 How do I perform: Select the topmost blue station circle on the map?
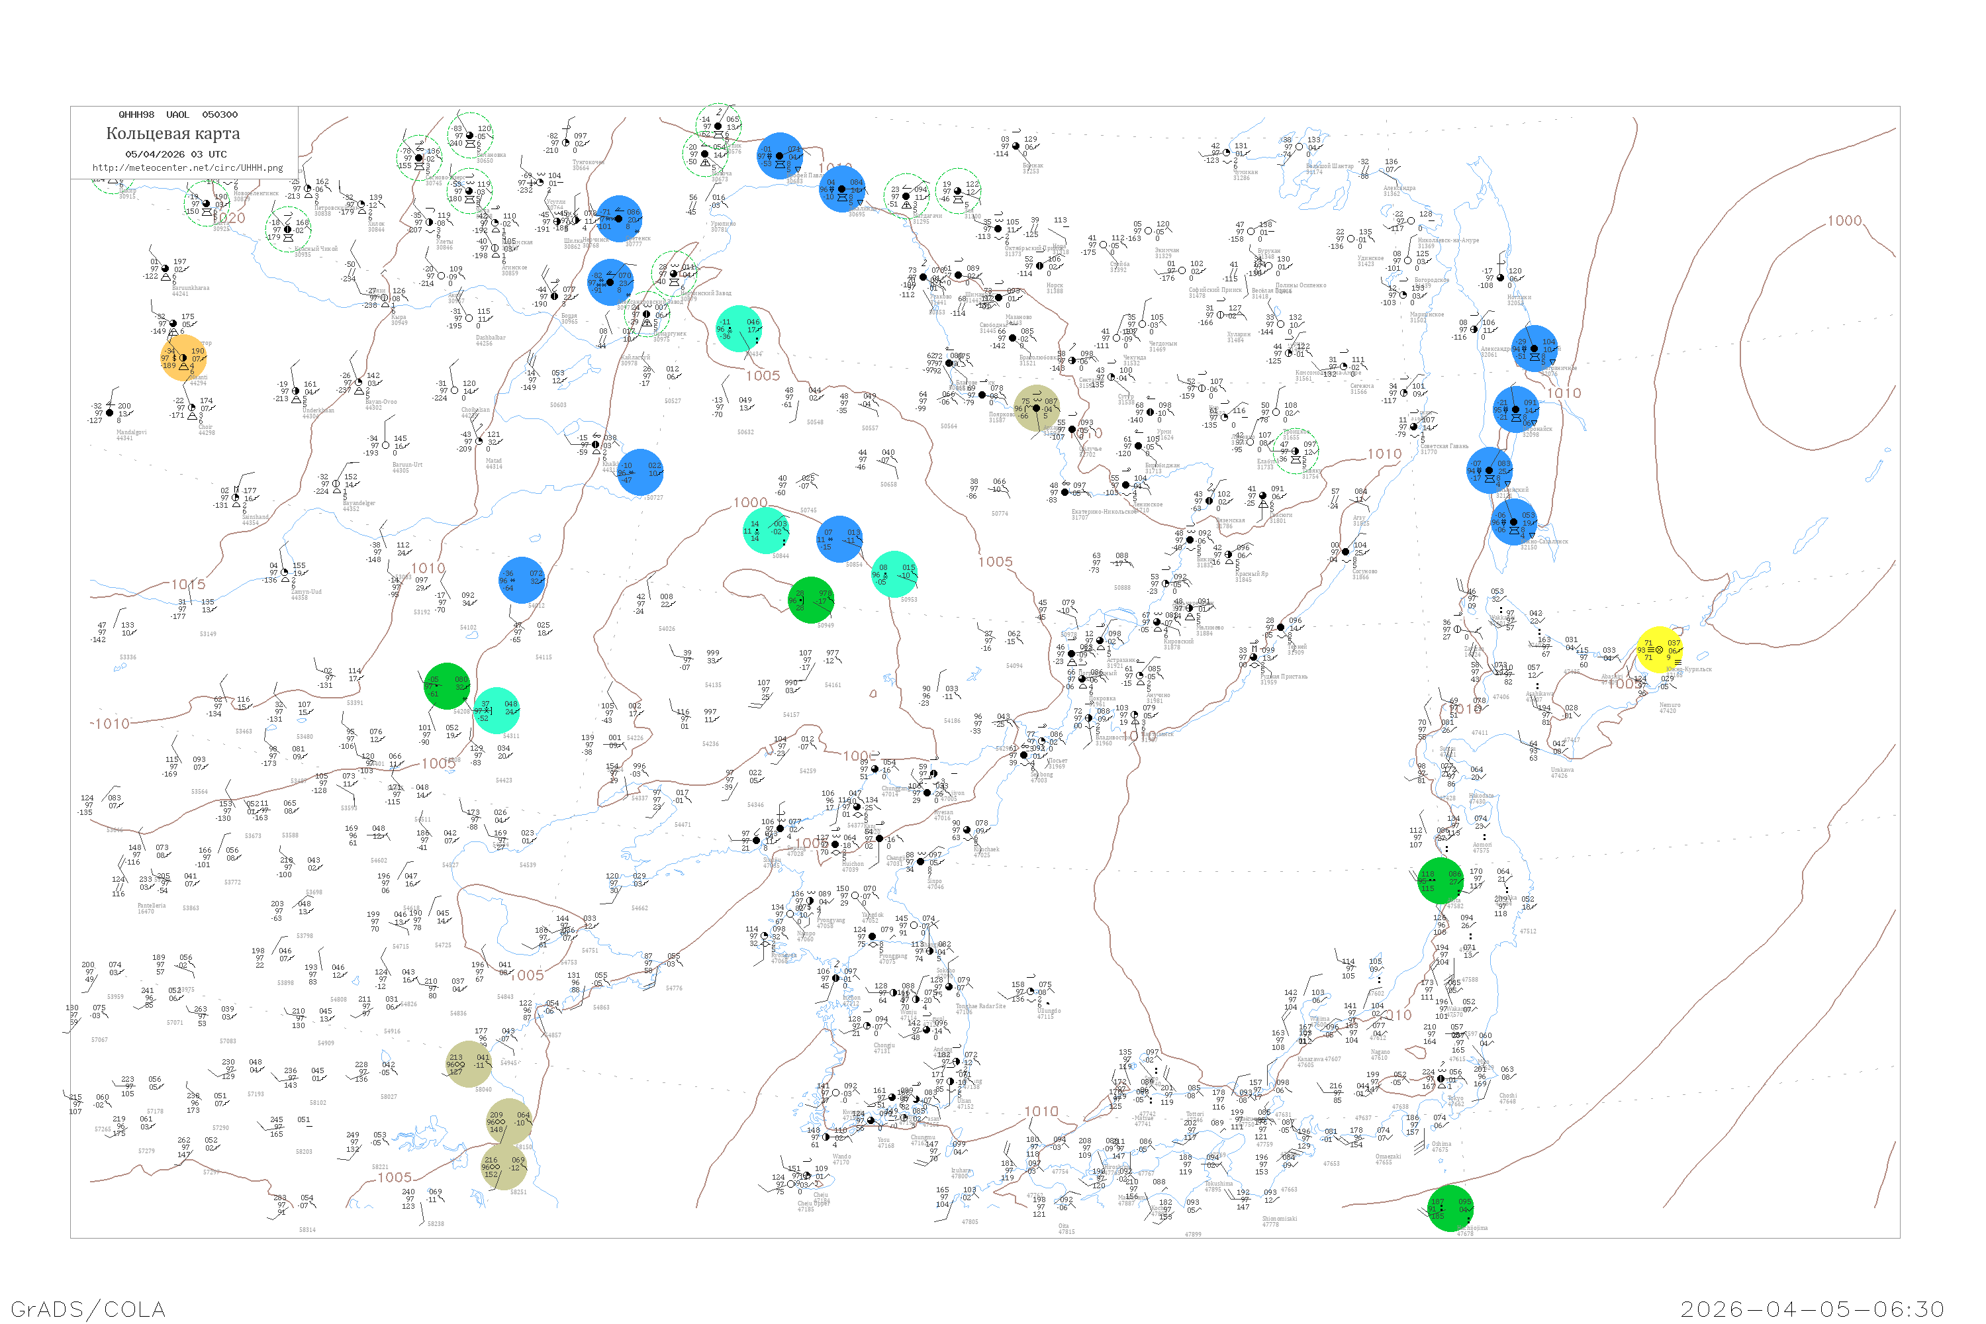point(780,156)
